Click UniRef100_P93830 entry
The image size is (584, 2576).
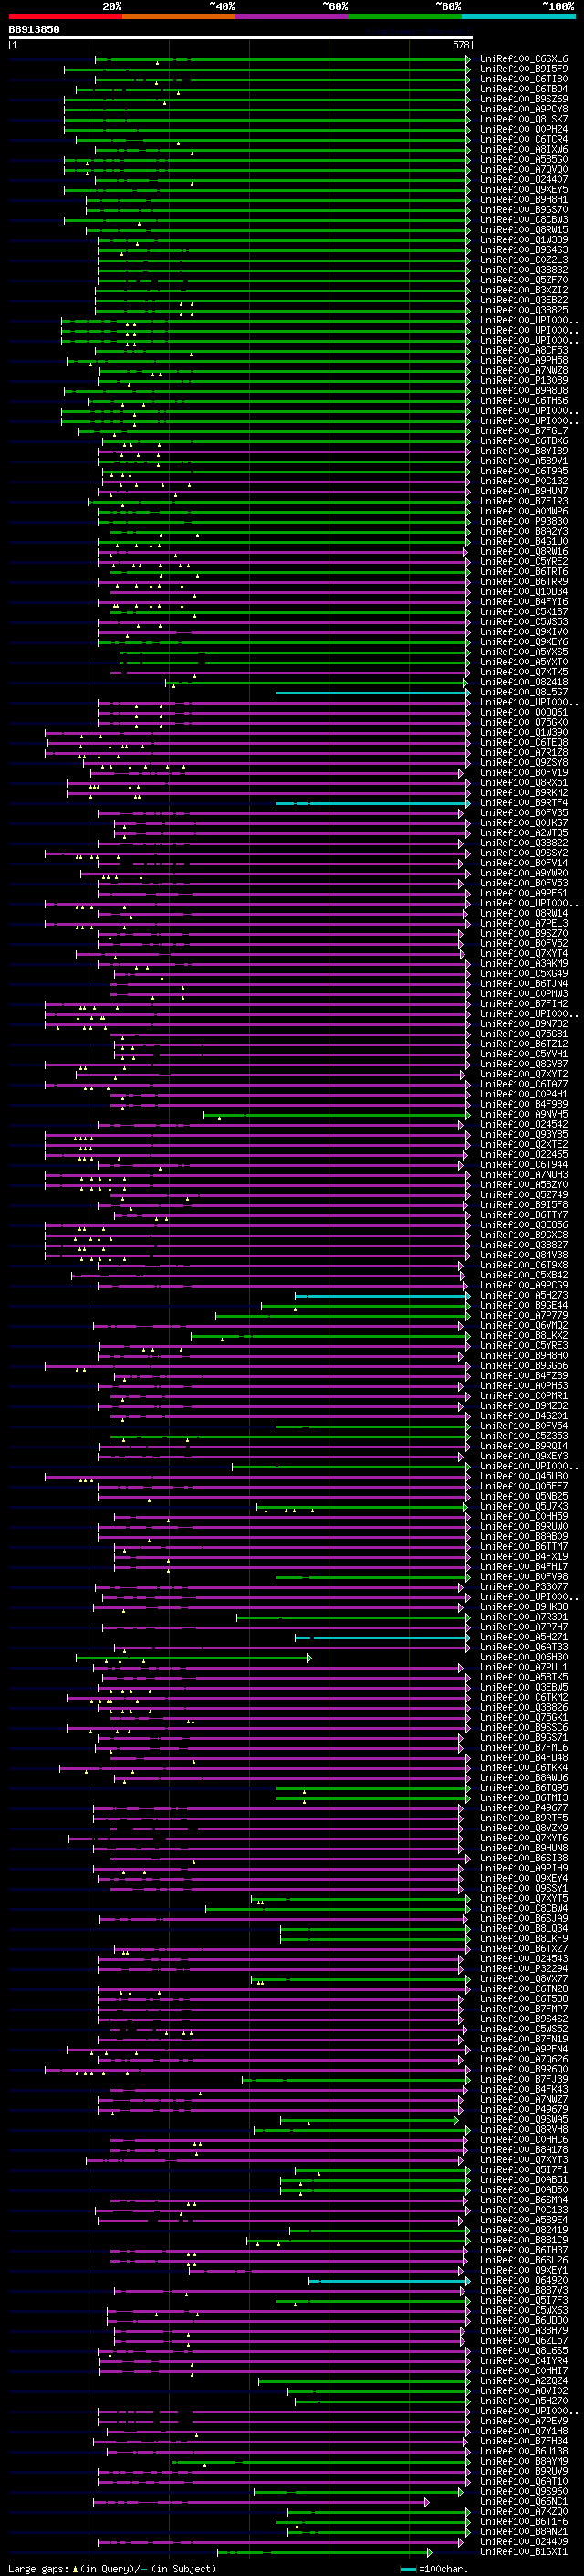pyautogui.click(x=524, y=521)
